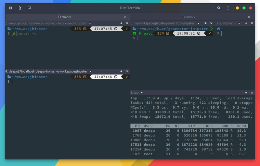Click disk icon beside 35% in terminal 1

(85, 29)
